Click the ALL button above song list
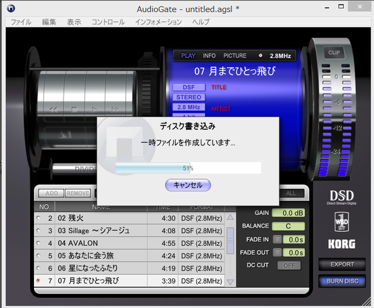Screen dimensions: 374x308 [x=291, y=193]
